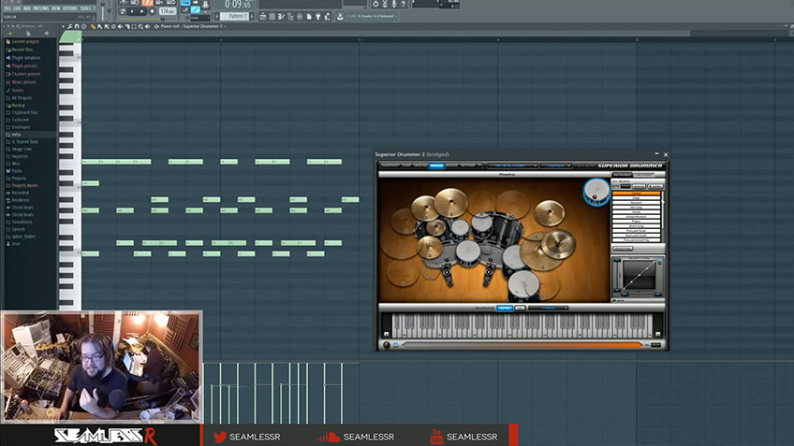Expand the Backup folder
The width and height of the screenshot is (794, 446).
18,105
